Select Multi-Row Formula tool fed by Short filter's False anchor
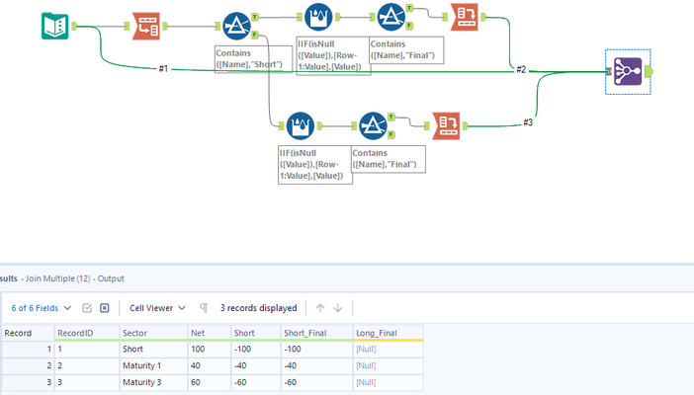 pyautogui.click(x=301, y=126)
